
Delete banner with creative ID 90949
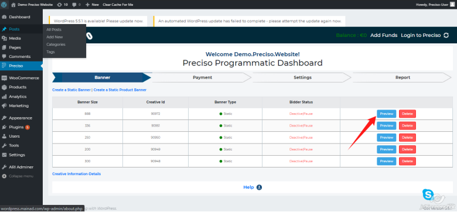pyautogui.click(x=407, y=149)
